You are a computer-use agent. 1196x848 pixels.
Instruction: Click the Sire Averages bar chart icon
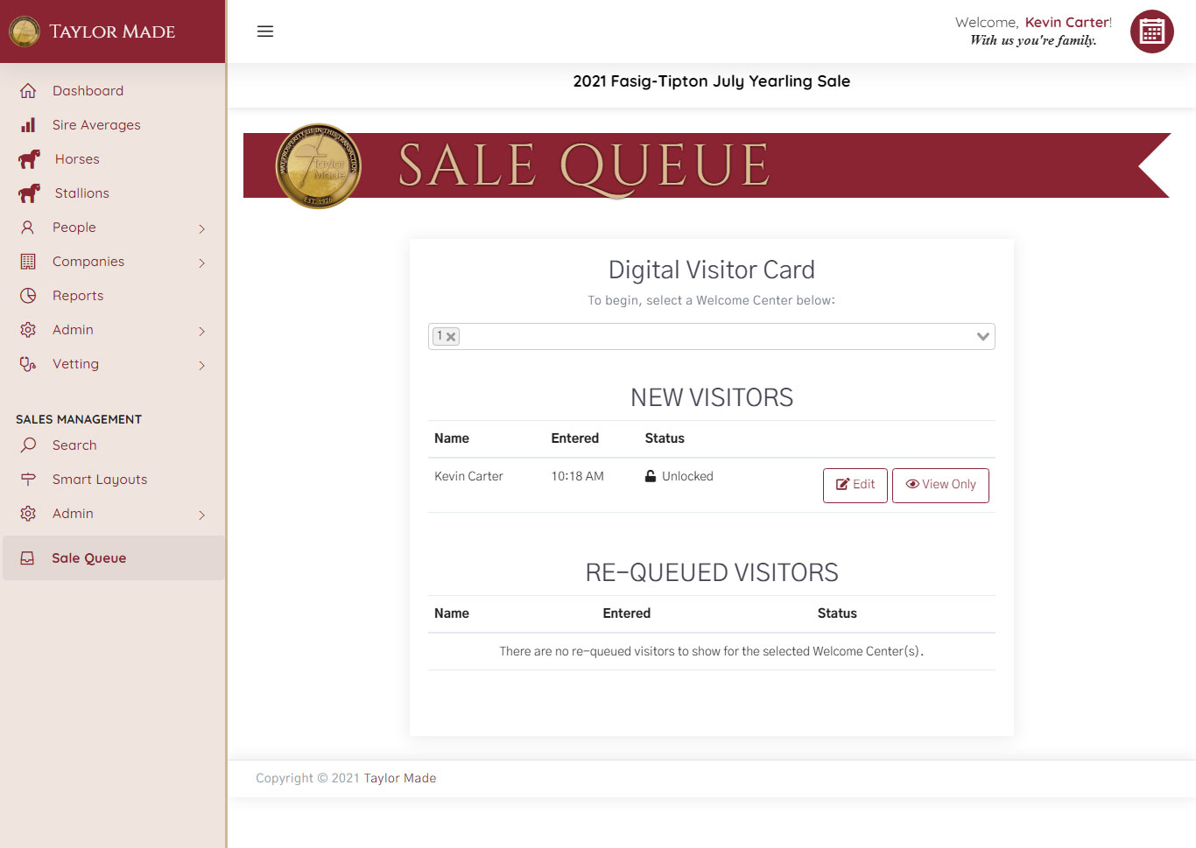pyautogui.click(x=28, y=125)
